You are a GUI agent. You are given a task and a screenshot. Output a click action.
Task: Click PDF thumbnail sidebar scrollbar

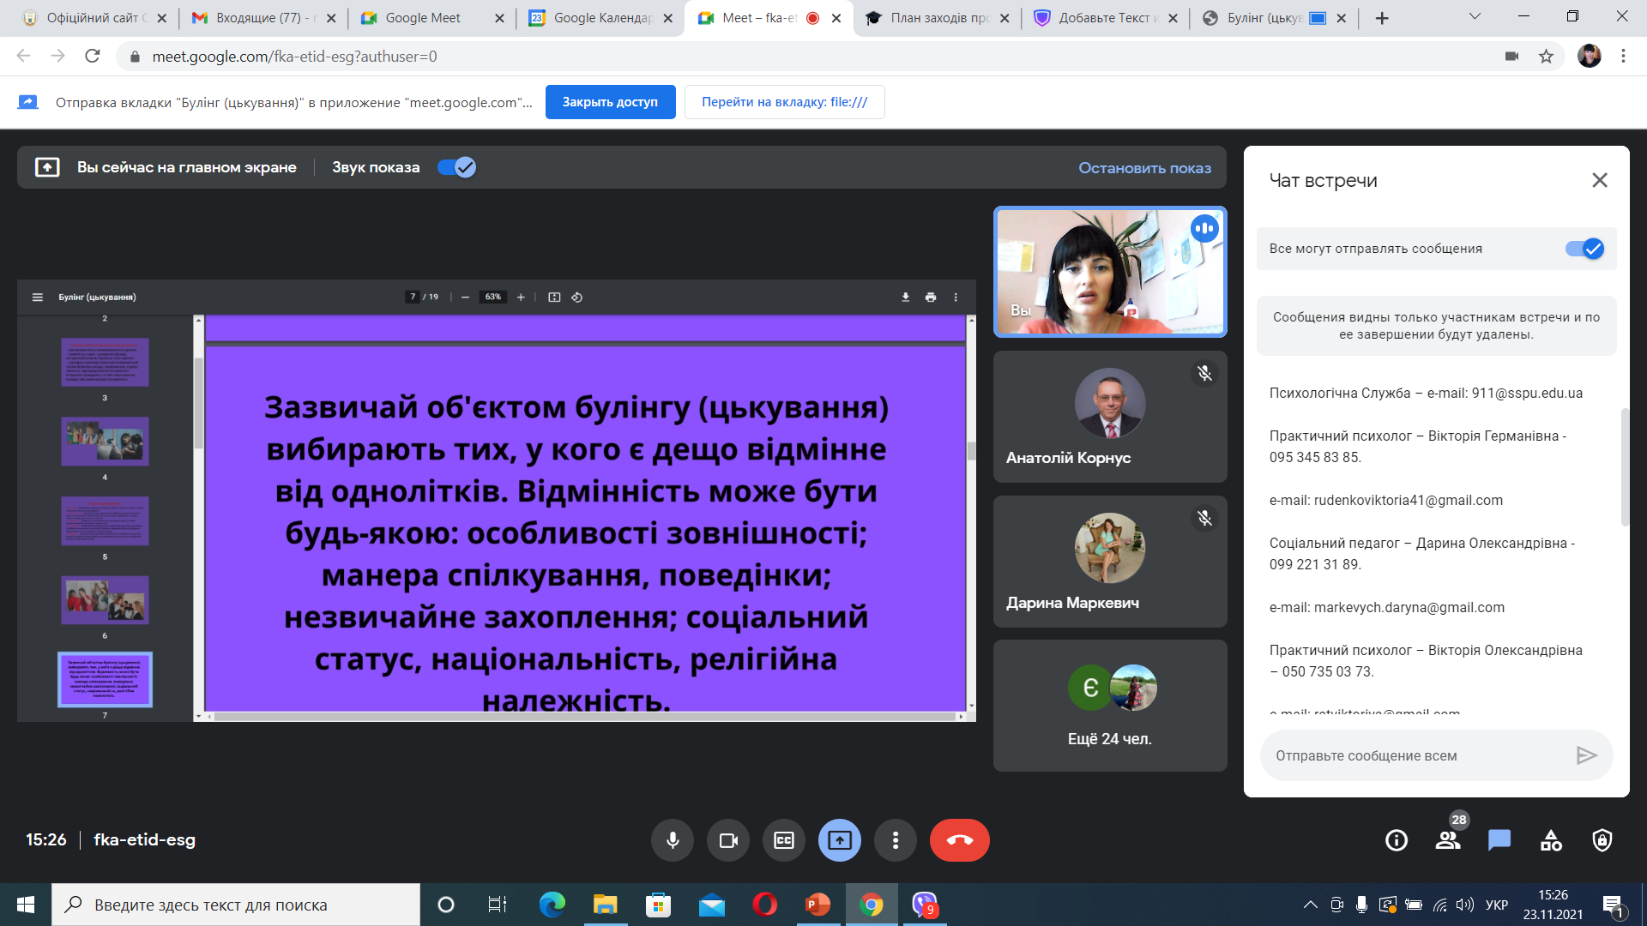click(x=198, y=403)
